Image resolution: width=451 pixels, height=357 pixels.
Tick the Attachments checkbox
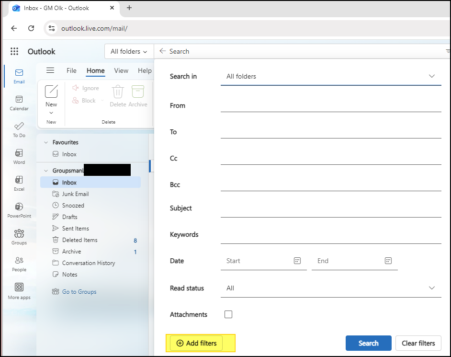point(228,314)
